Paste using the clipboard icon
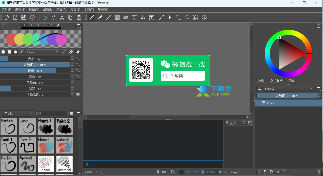Screen dimensions: 323x176 coord(79,17)
